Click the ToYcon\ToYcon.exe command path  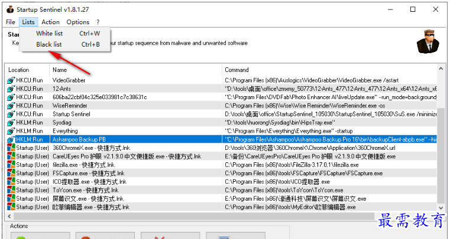(x=284, y=190)
